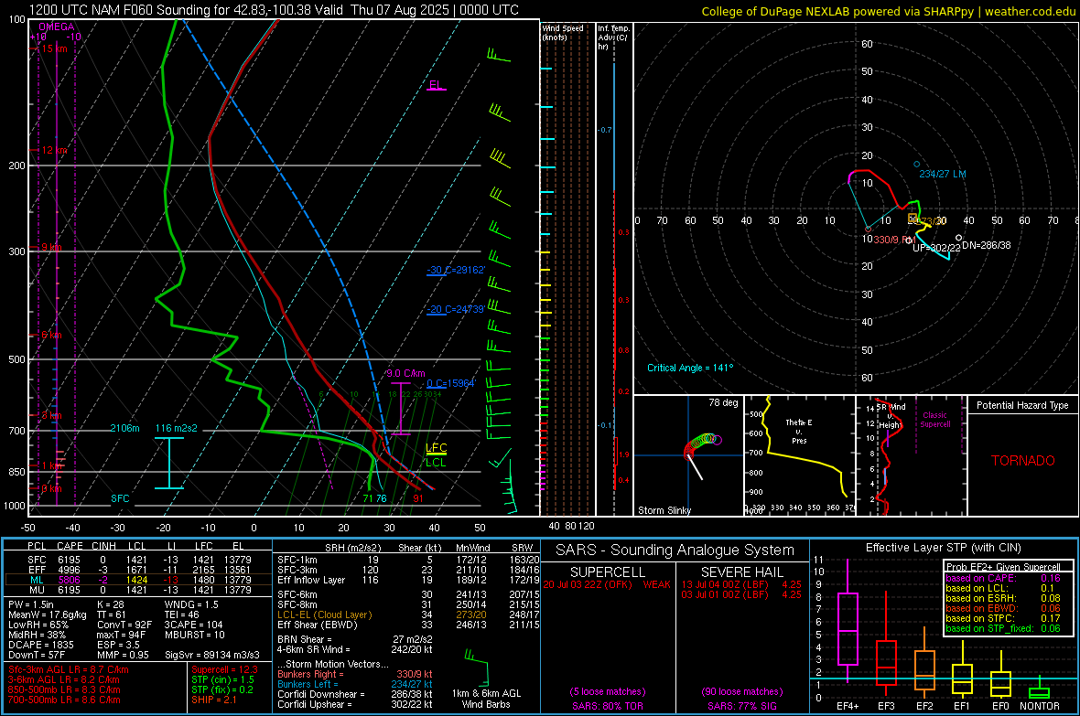Click the '2106m' effective inflow label
This screenshot has width=1080, height=716.
coord(124,428)
